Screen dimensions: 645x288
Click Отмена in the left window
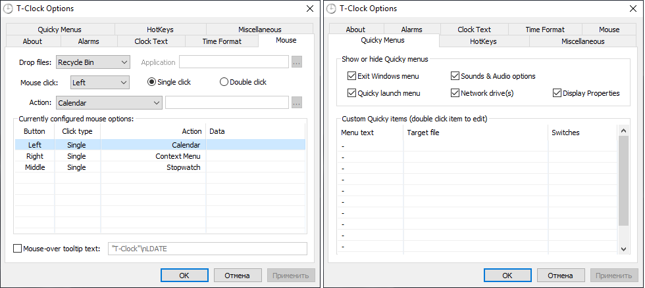coord(238,276)
